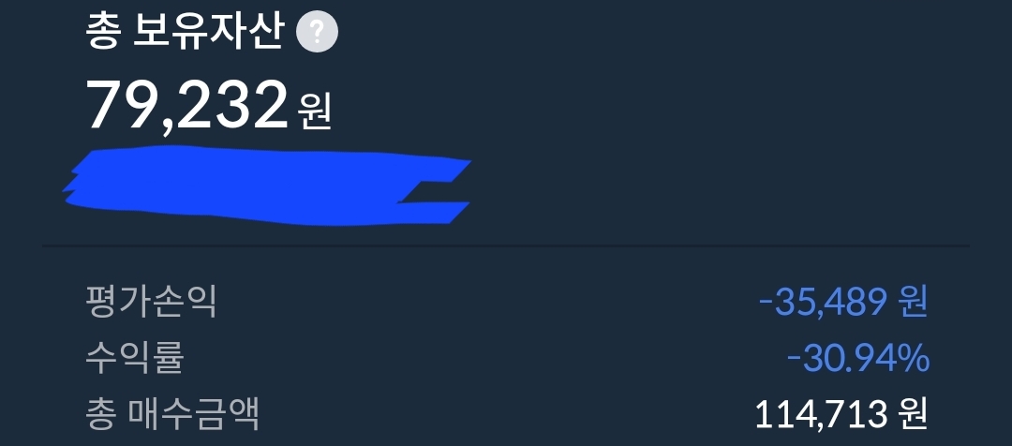Select the 총 매수금액 label
1012x446 pixels.
[171, 415]
